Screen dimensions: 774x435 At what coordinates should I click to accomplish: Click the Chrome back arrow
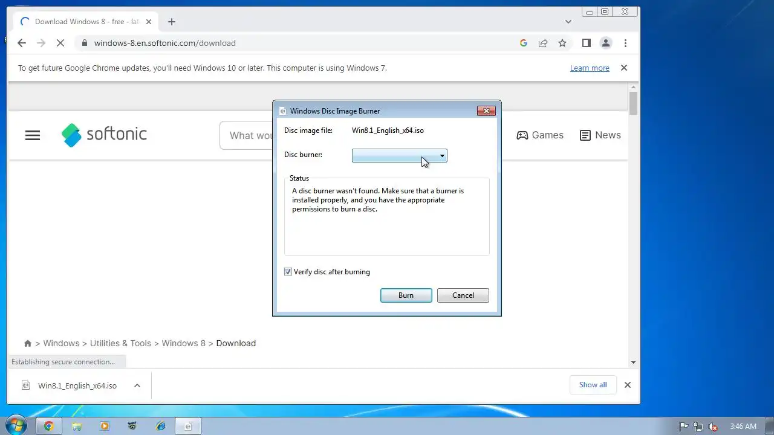22,43
